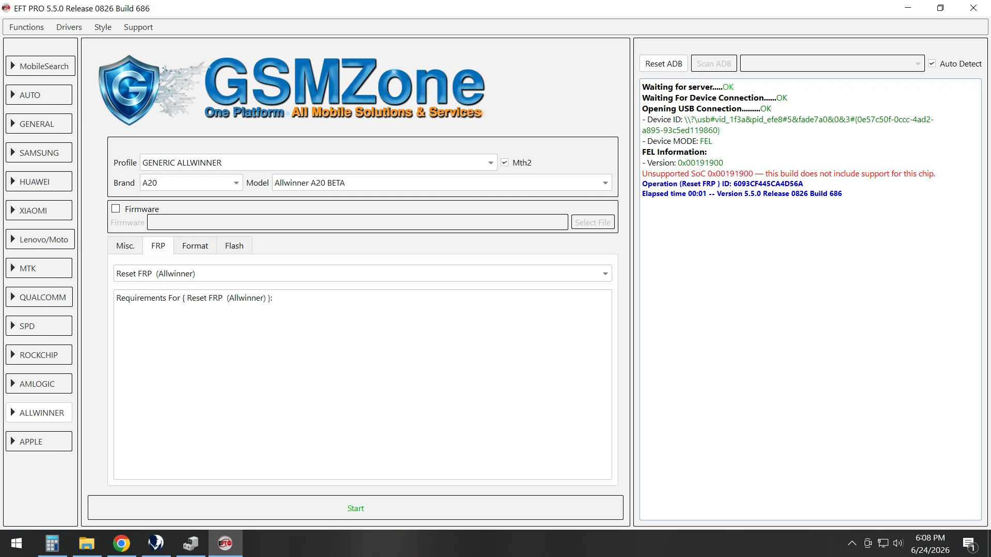The image size is (991, 557).
Task: Open the taskbar calculator icon
Action: [x=52, y=543]
